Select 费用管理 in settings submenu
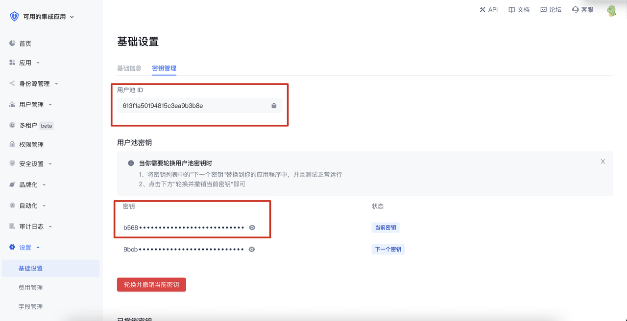The width and height of the screenshot is (627, 321). coord(30,288)
